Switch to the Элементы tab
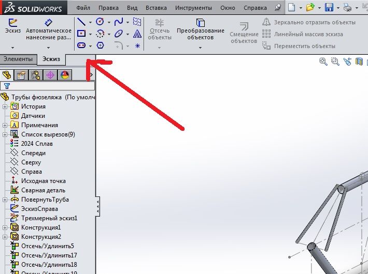Image resolution: width=368 pixels, height=274 pixels. point(18,59)
